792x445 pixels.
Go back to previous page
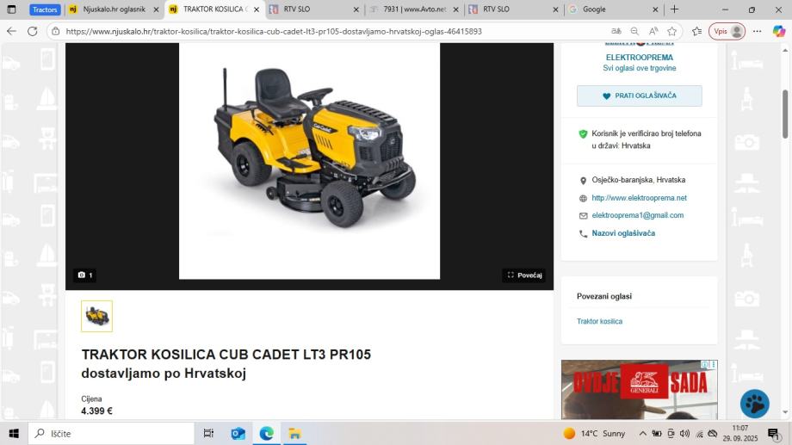11,31
